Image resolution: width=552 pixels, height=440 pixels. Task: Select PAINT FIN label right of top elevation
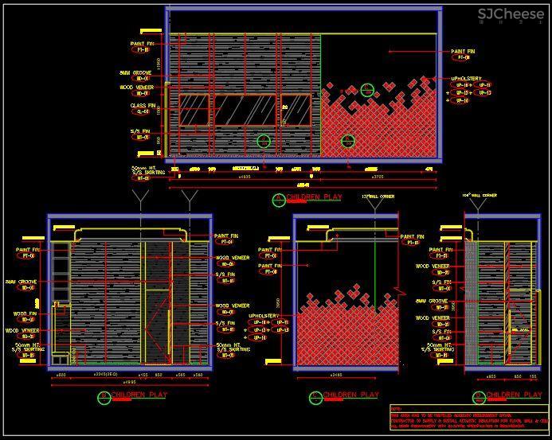point(462,51)
